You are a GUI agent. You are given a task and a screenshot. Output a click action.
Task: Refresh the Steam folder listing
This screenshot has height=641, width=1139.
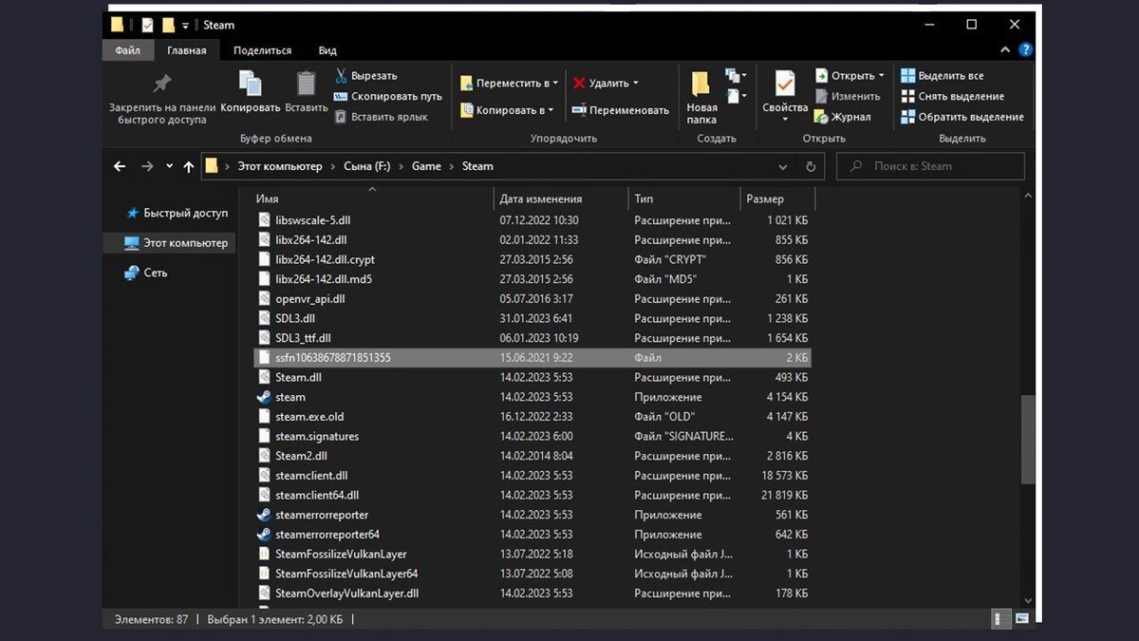(x=811, y=166)
